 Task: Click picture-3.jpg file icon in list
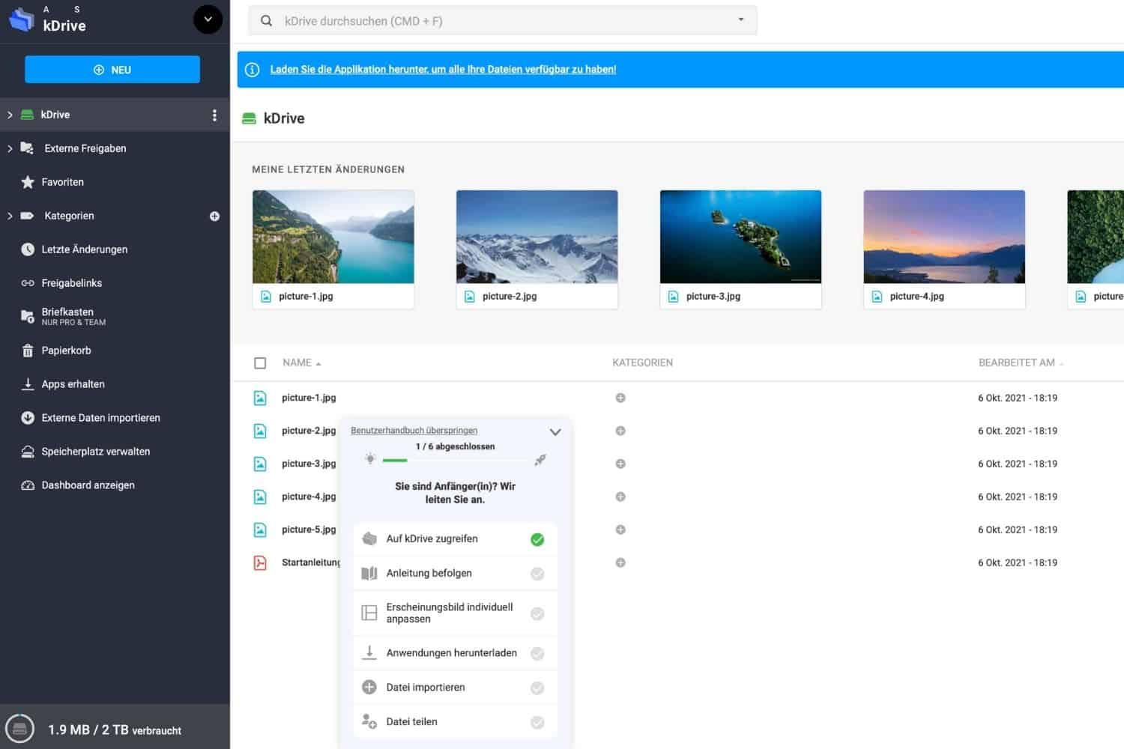pos(260,464)
